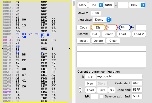Select the line at address 0006 LDI 00
This screenshot has width=152, height=103.
[x=36, y=20]
